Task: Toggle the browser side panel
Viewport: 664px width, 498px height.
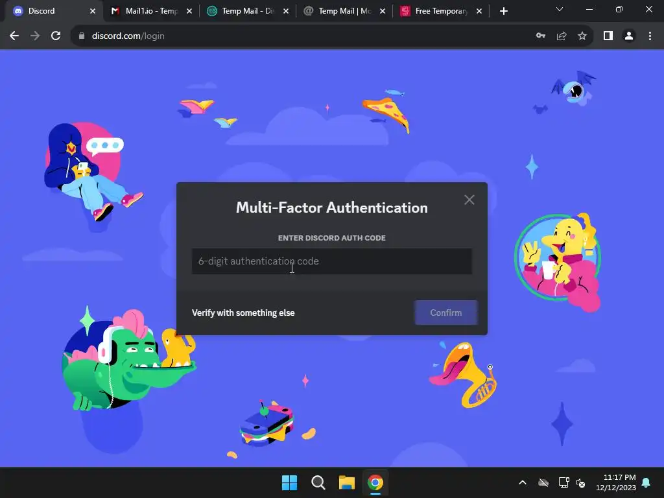Action: point(608,36)
